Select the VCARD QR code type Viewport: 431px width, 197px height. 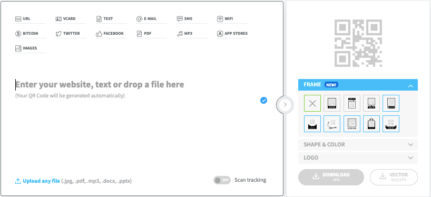pos(71,19)
